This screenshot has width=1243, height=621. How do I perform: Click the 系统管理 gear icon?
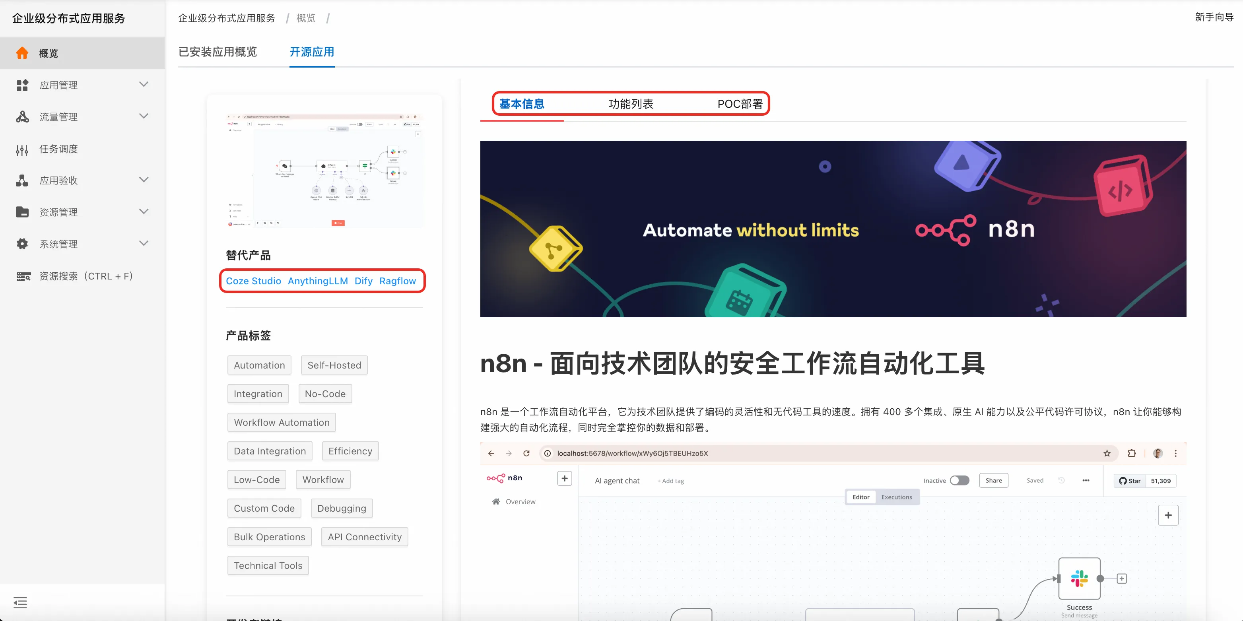[x=22, y=244]
